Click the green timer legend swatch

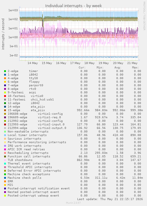[5, 71]
